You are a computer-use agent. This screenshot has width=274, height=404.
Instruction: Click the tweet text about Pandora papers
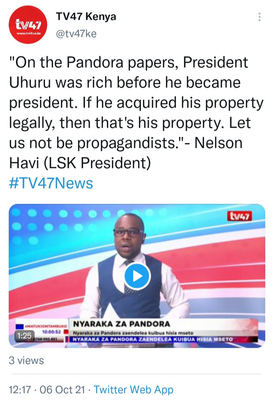136,112
